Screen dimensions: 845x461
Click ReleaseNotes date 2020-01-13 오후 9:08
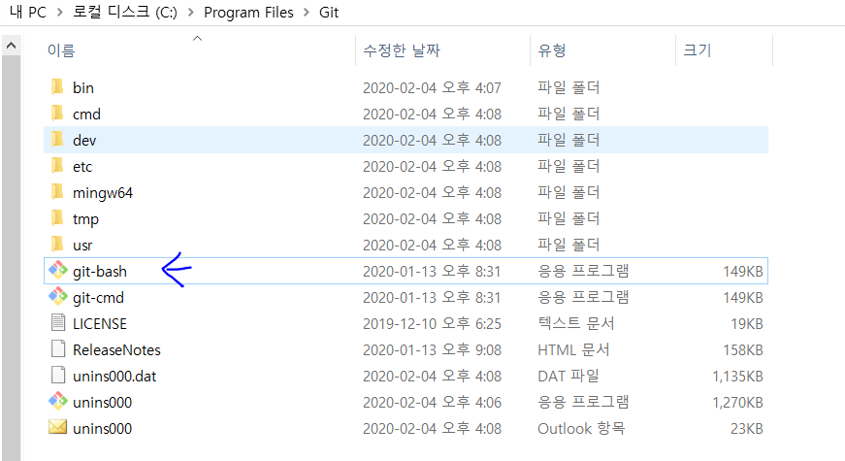coord(432,350)
